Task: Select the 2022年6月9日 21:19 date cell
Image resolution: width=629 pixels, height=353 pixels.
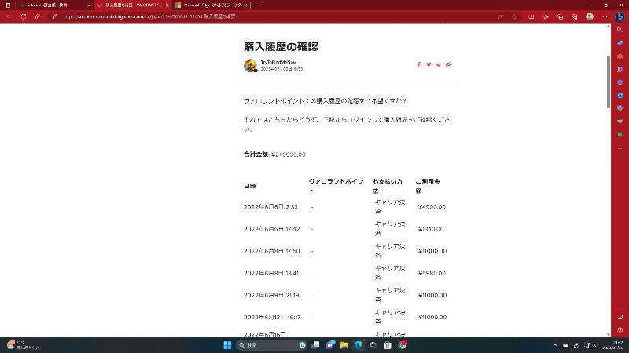Action: (x=271, y=296)
